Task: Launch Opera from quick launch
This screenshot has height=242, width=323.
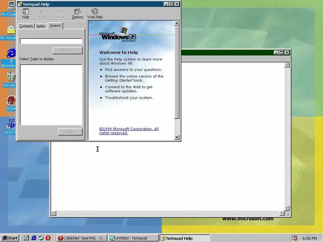Action: tap(48, 238)
